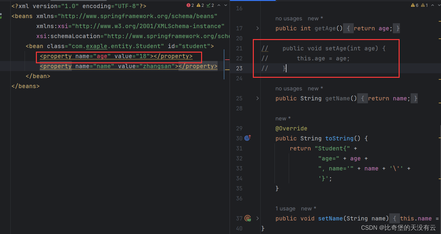
Task: Click the yellow warning count '2' in XML editor
Action: pos(200,5)
